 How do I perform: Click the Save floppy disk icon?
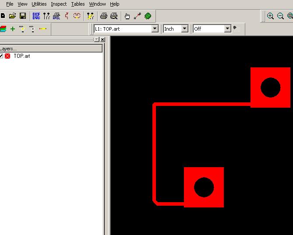pos(22,16)
